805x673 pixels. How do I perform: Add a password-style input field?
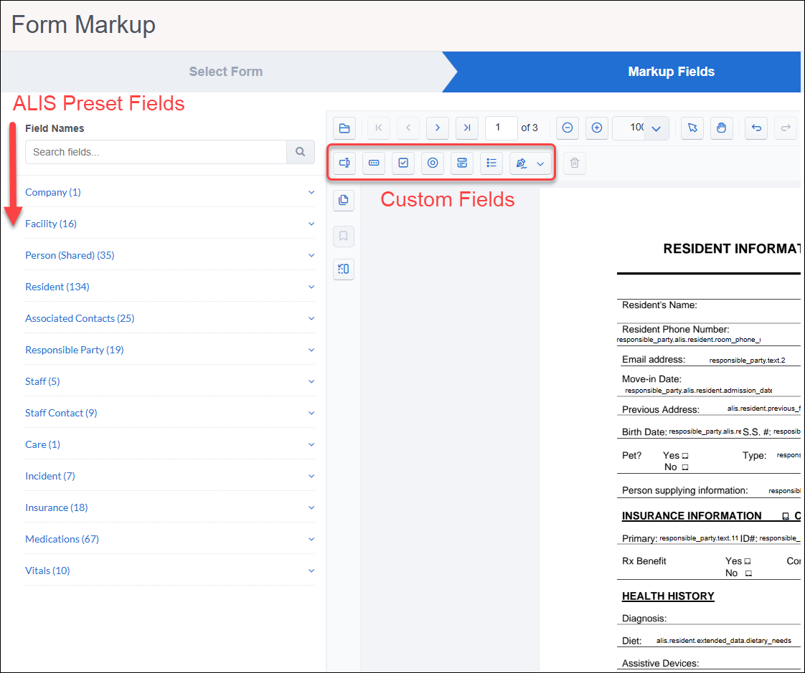tap(374, 163)
